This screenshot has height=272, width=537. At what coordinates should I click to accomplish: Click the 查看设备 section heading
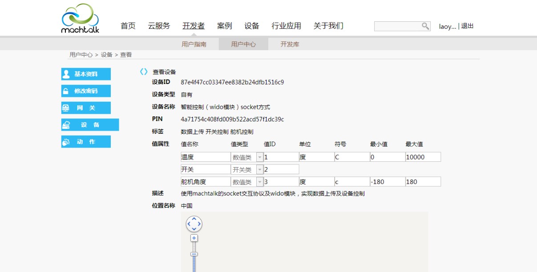[164, 72]
